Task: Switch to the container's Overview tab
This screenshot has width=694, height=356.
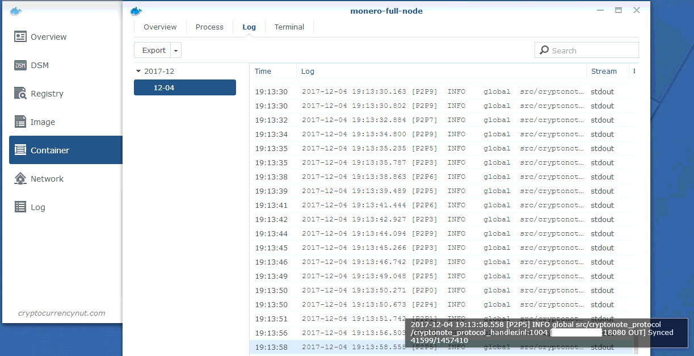Action: (160, 27)
